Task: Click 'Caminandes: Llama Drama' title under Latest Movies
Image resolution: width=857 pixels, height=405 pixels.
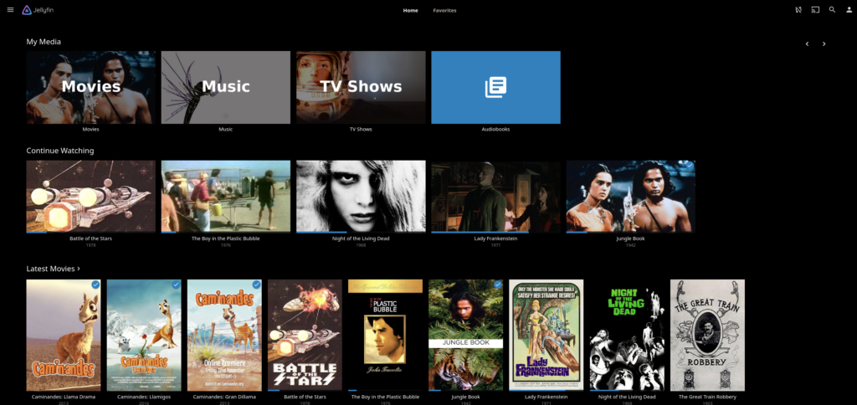Action: pyautogui.click(x=64, y=397)
